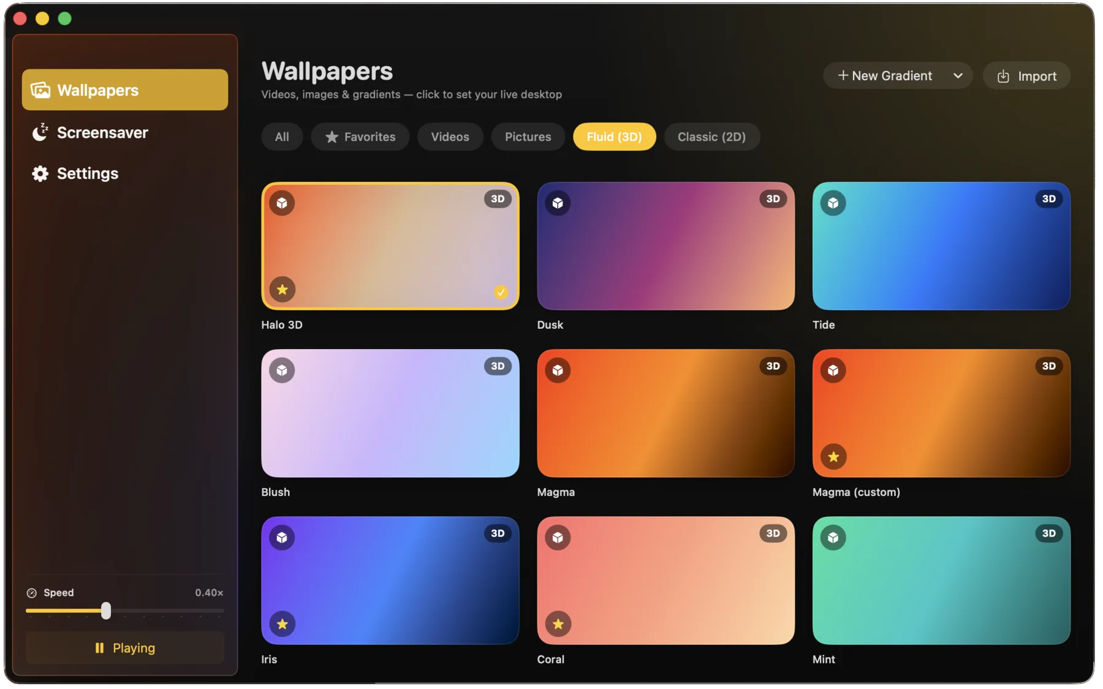
Task: Click the Coral name label
Action: click(x=550, y=659)
